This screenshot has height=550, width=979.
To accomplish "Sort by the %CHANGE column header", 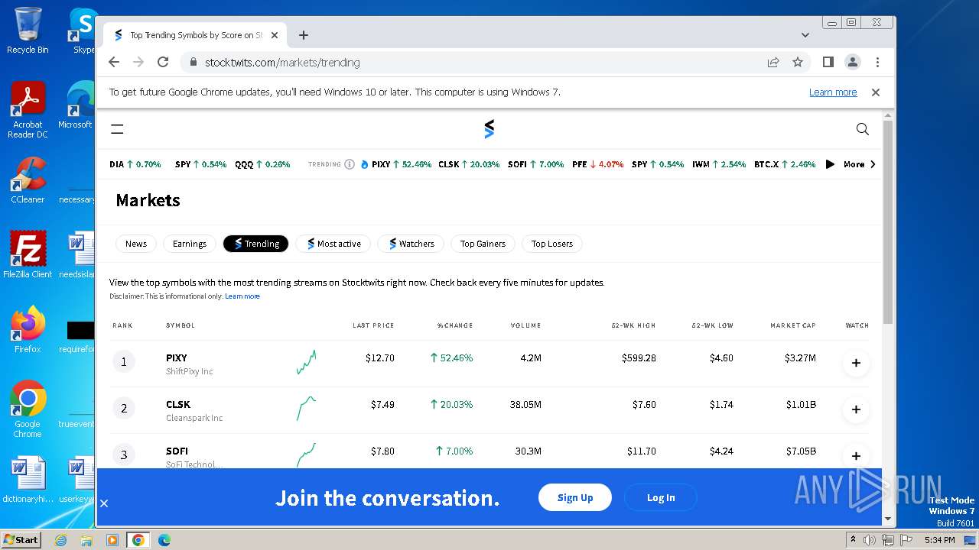I will point(455,325).
